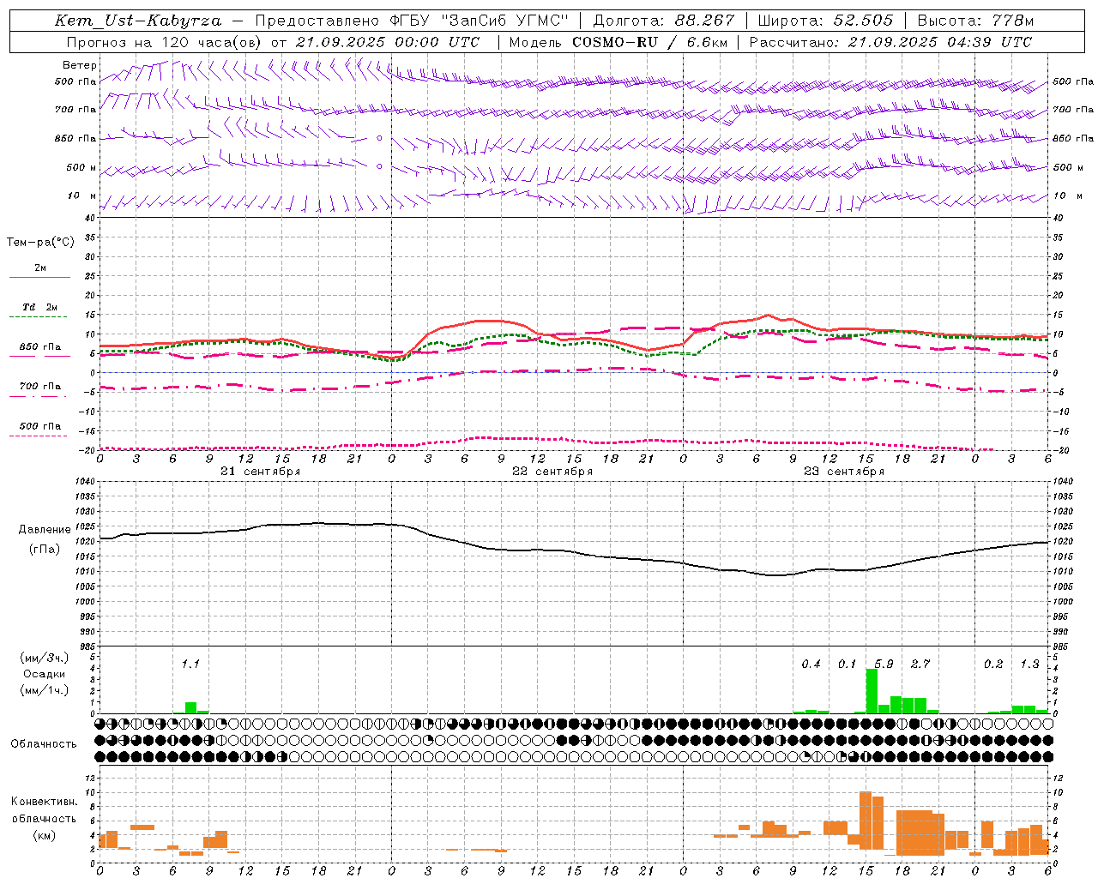Click the station title Kem_Ust-Kabyrza

coord(137,21)
